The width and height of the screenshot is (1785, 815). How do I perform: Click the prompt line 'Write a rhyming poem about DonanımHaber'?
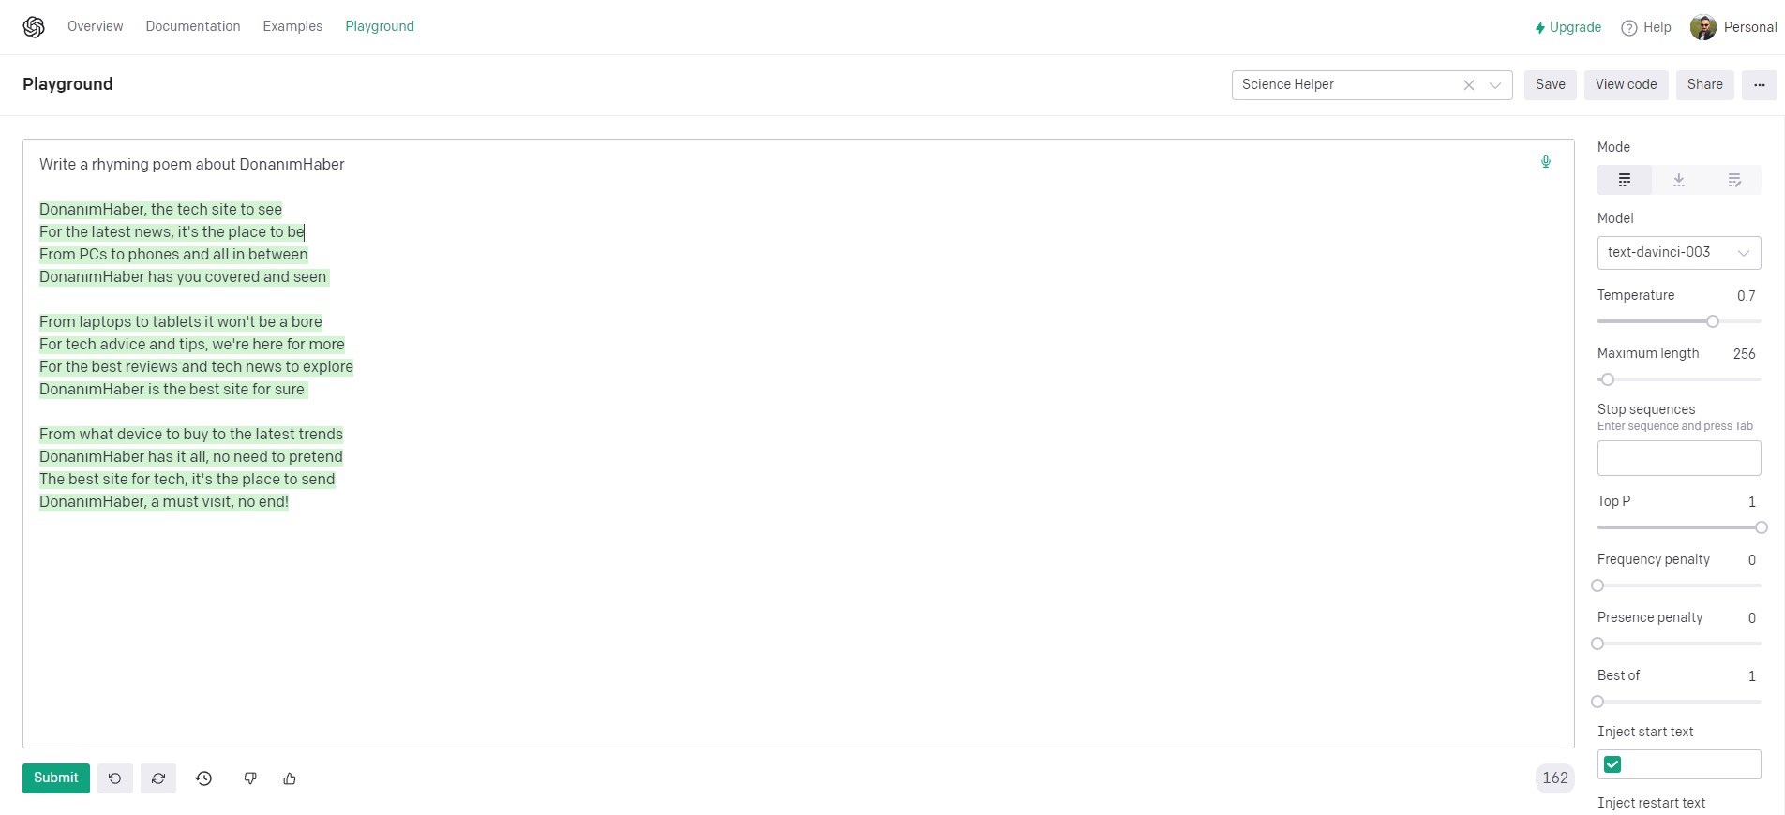[192, 165]
